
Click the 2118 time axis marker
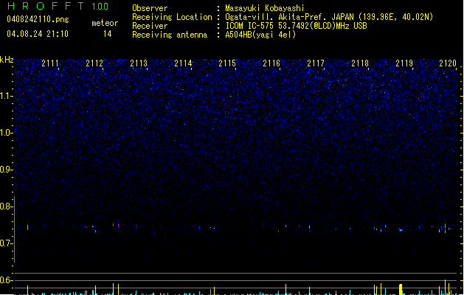pyautogui.click(x=360, y=63)
